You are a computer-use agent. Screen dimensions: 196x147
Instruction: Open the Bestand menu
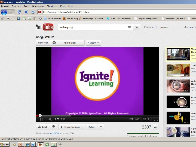tap(5, 6)
